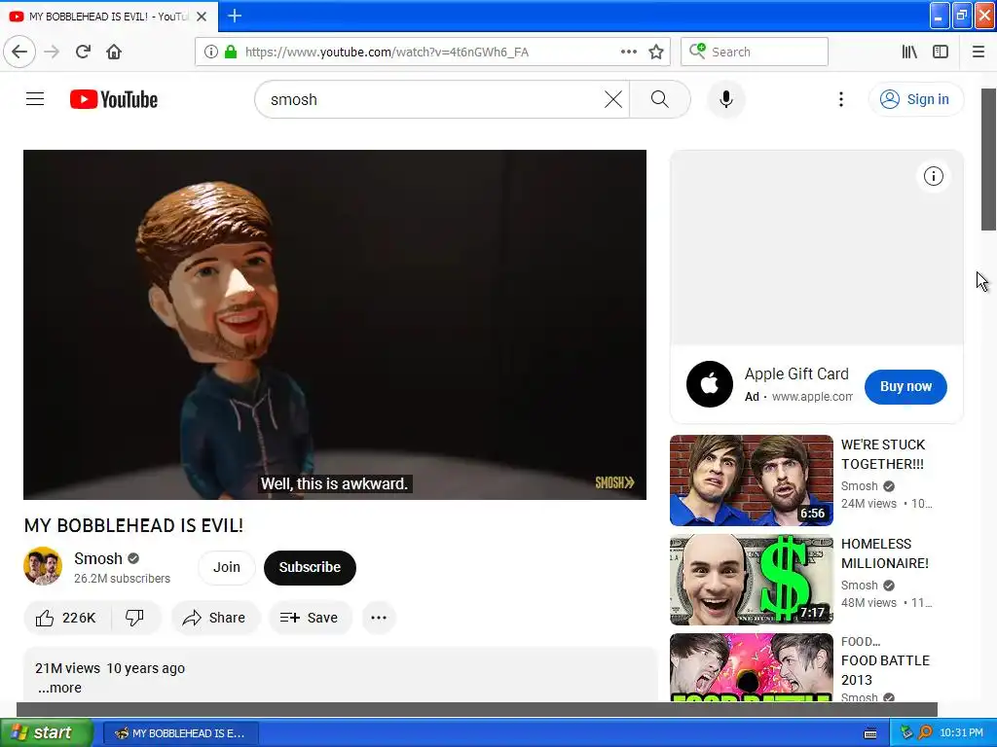The image size is (997, 747).
Task: Open Smosh channel name link
Action: (98, 558)
